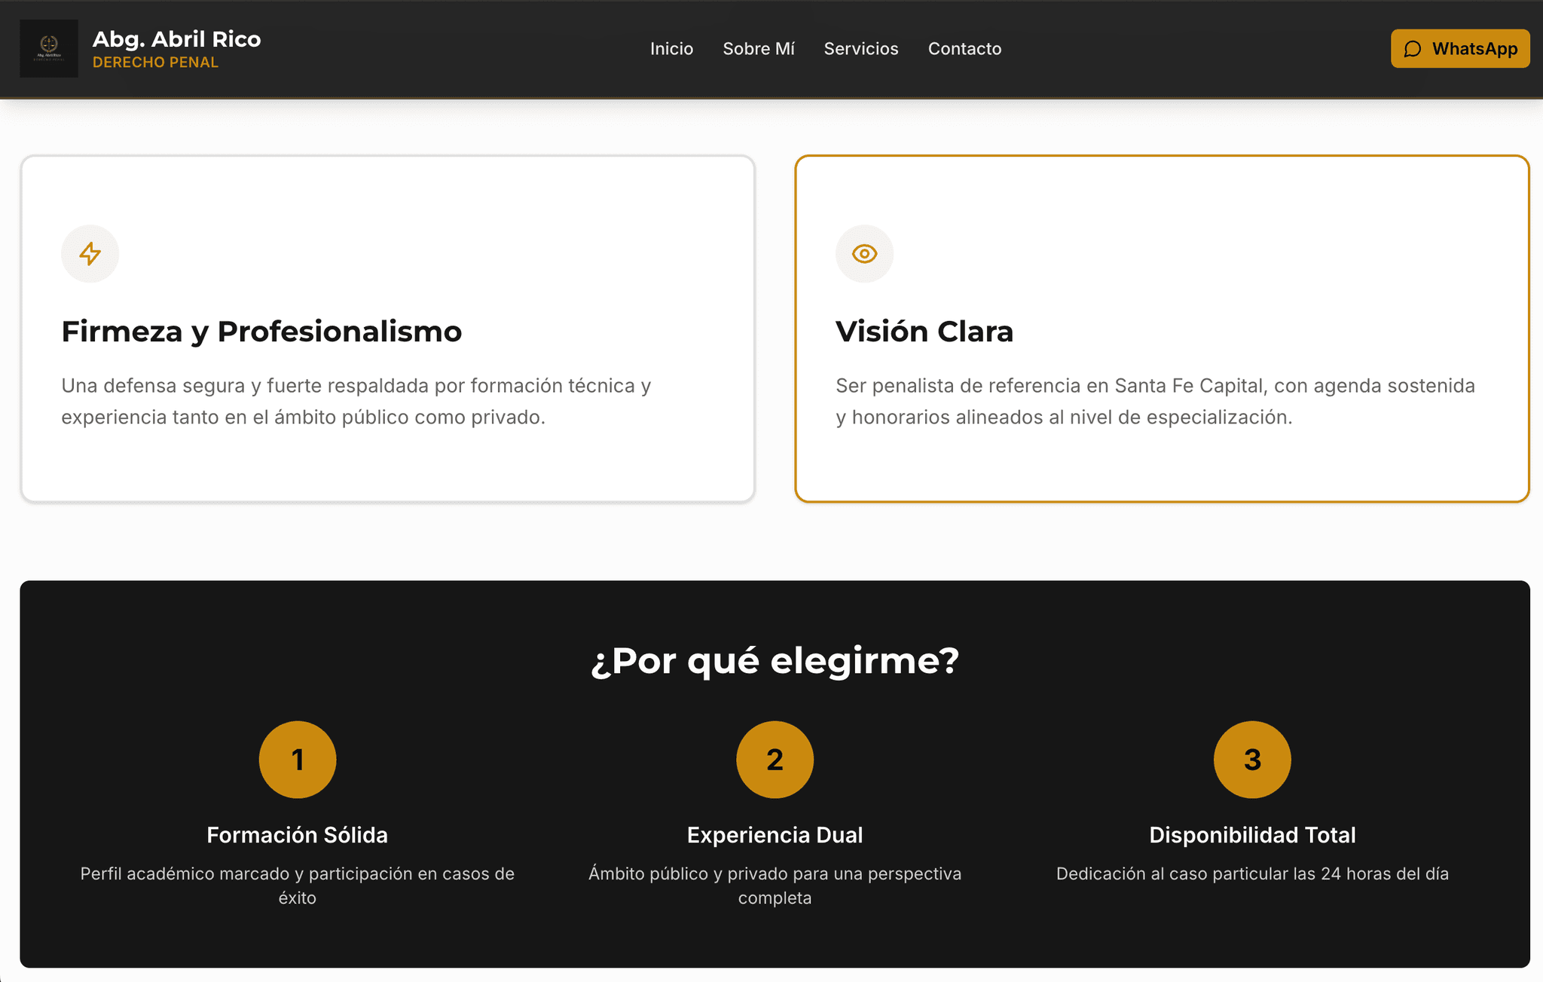Click the Experiencia Dual title
The height and width of the screenshot is (982, 1543).
775,835
